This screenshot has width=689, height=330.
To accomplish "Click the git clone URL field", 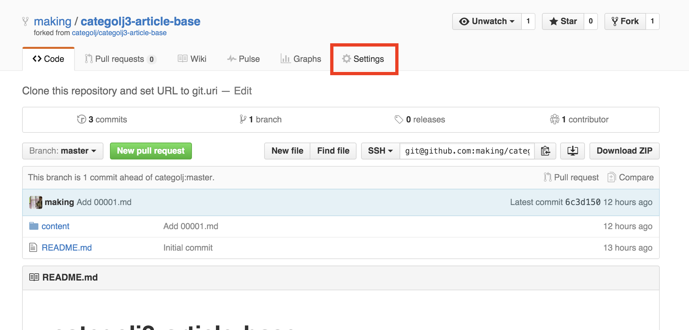I will pos(467,151).
